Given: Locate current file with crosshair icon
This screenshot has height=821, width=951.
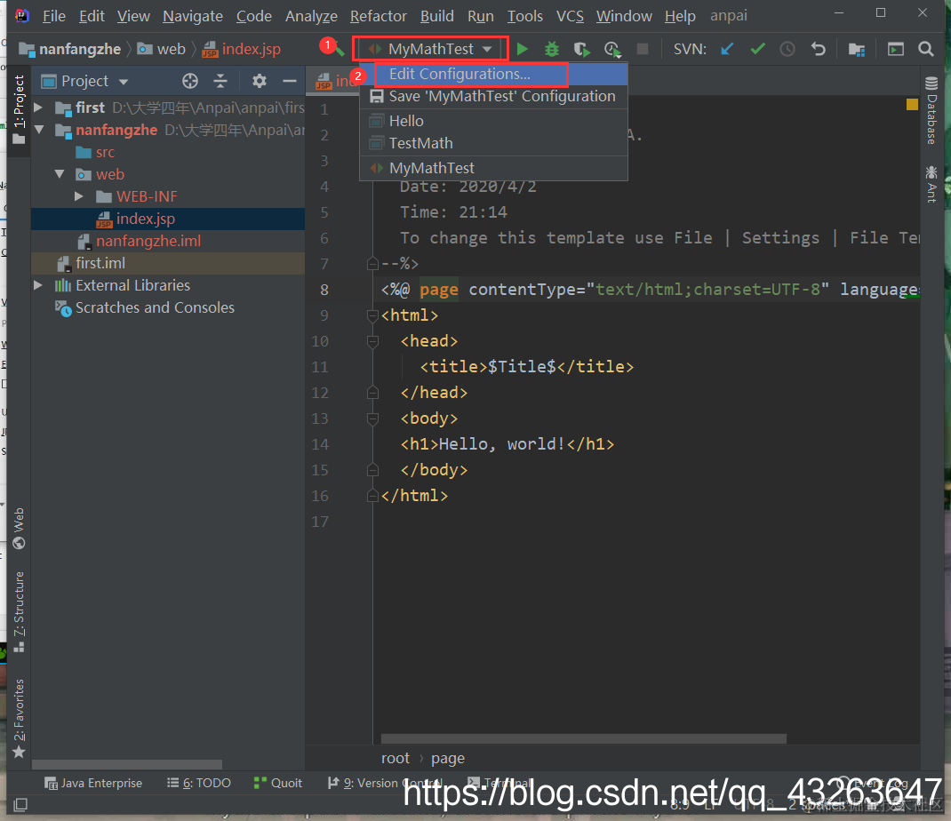Looking at the screenshot, I should [x=190, y=81].
